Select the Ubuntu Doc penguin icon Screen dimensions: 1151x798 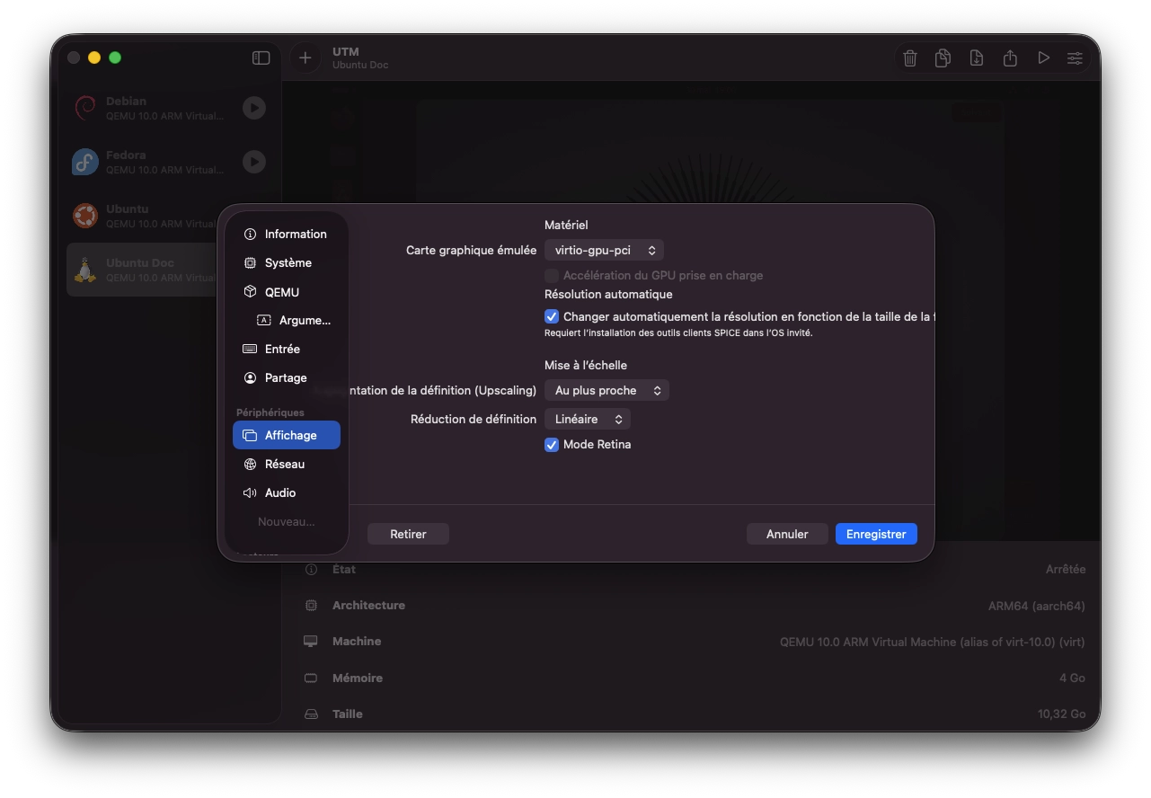[x=85, y=270]
